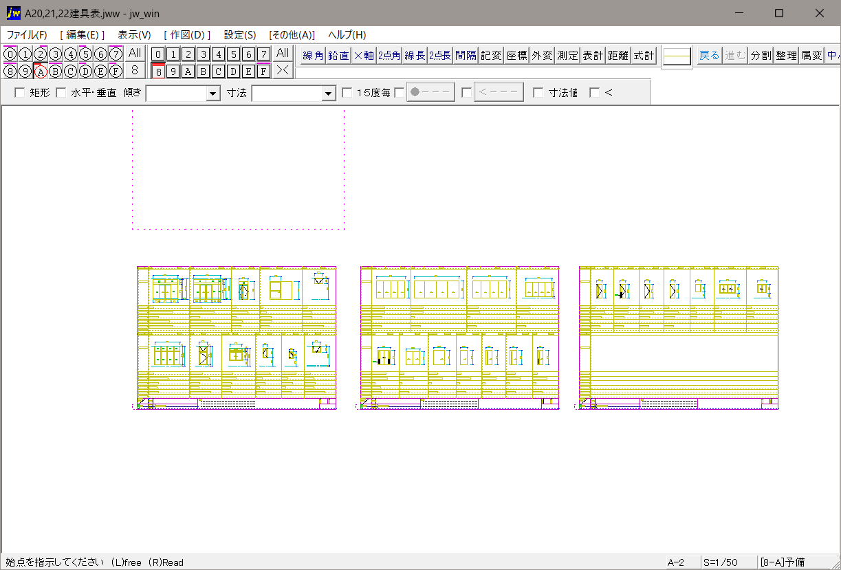Click the 戻る (undo) button

(708, 56)
